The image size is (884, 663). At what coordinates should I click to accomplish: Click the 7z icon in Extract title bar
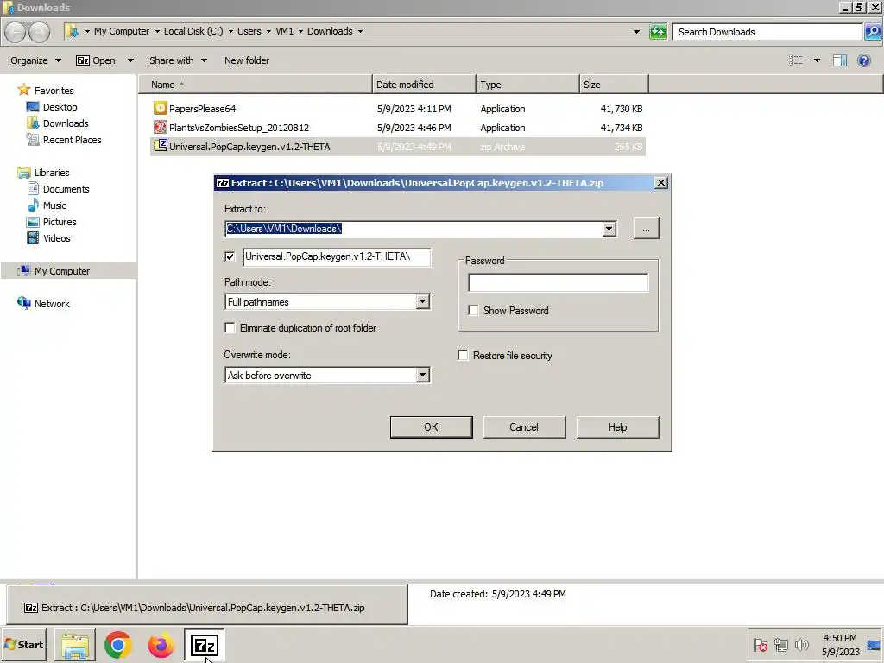(223, 183)
